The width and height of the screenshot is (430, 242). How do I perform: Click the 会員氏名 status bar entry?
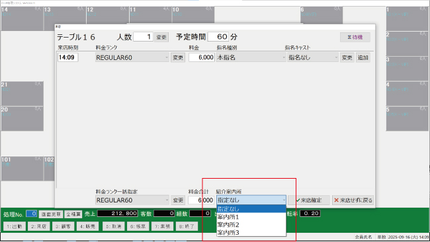point(363,237)
